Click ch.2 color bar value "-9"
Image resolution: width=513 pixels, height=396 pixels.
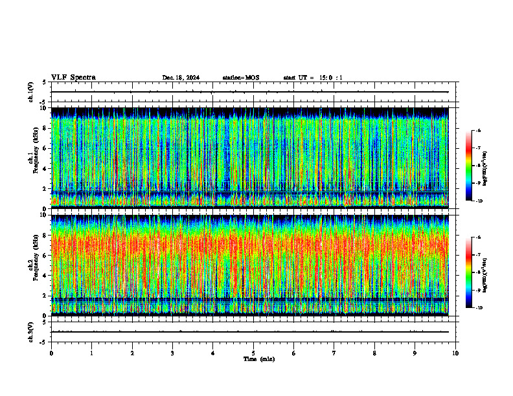pyautogui.click(x=478, y=290)
